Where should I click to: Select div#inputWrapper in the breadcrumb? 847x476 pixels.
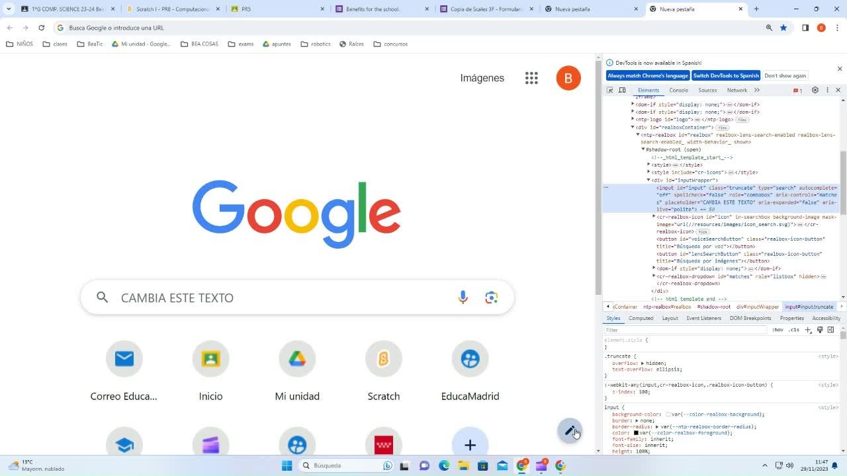click(x=758, y=307)
